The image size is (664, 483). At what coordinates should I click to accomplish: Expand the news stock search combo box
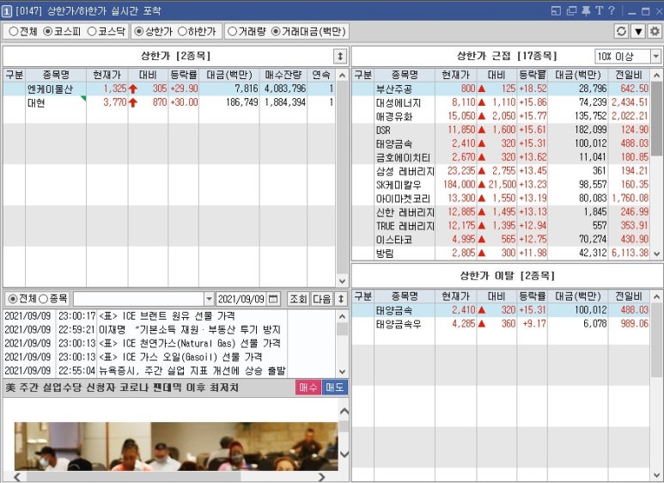pyautogui.click(x=209, y=299)
